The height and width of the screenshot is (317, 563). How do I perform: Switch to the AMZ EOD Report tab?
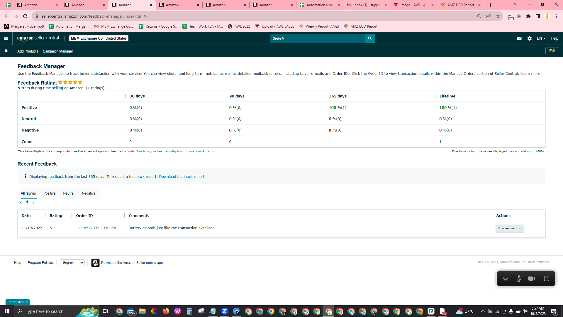pos(460,5)
